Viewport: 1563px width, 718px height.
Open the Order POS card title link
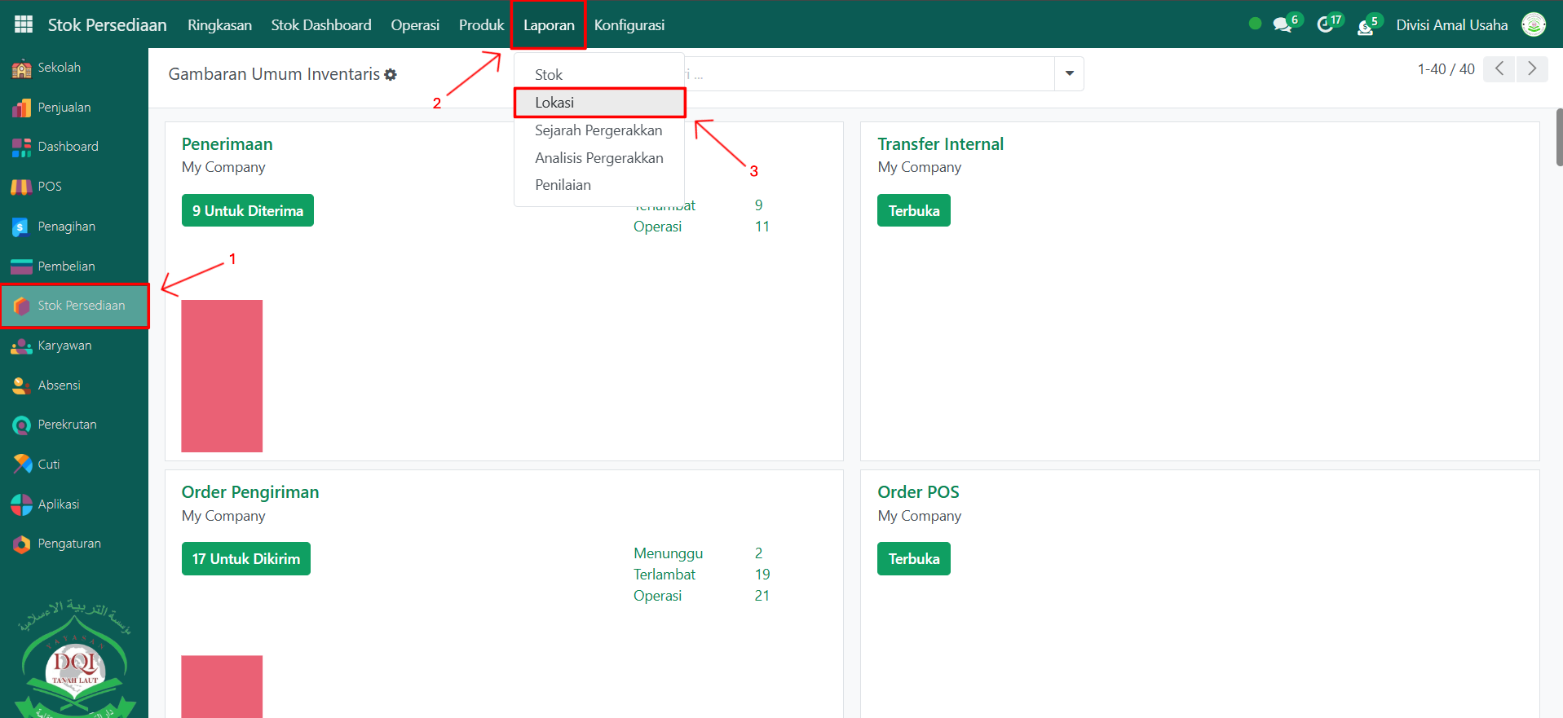tap(917, 492)
